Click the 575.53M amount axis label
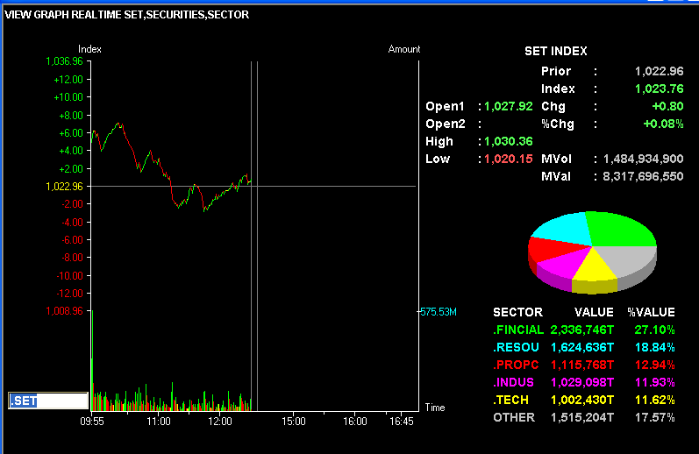699x454 pixels. coord(439,312)
